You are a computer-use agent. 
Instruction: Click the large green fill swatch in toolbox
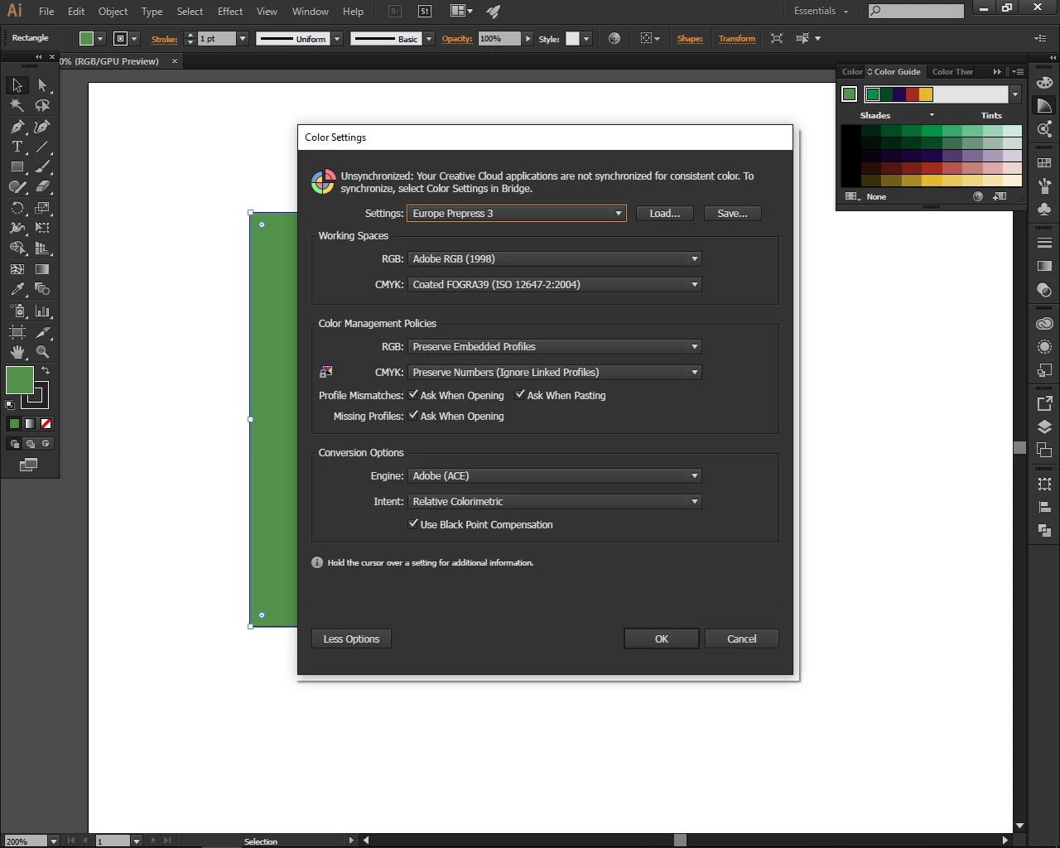point(20,380)
